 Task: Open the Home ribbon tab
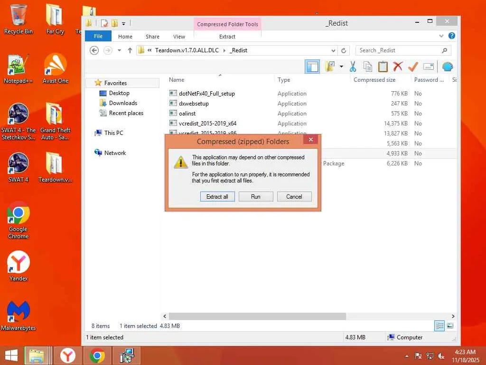125,36
